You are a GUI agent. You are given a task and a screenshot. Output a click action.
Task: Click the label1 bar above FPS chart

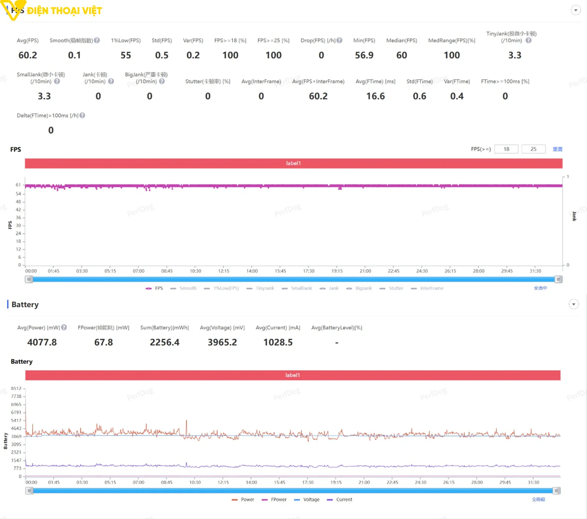tap(293, 163)
